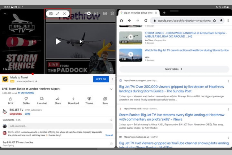Click View all comments link
Screen dimensions: 232x155
[109, 135]
